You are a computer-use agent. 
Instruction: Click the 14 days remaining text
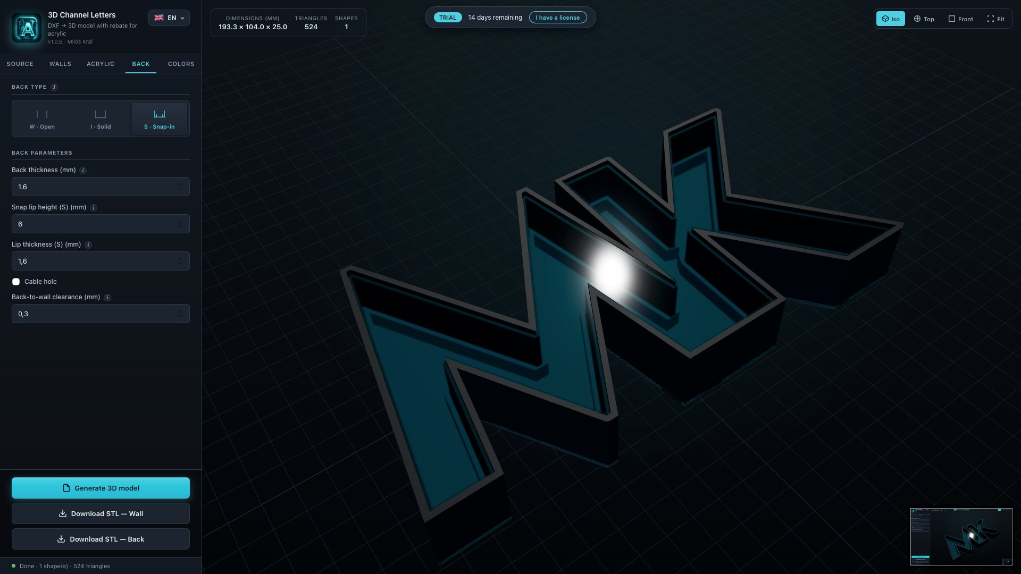coord(495,18)
